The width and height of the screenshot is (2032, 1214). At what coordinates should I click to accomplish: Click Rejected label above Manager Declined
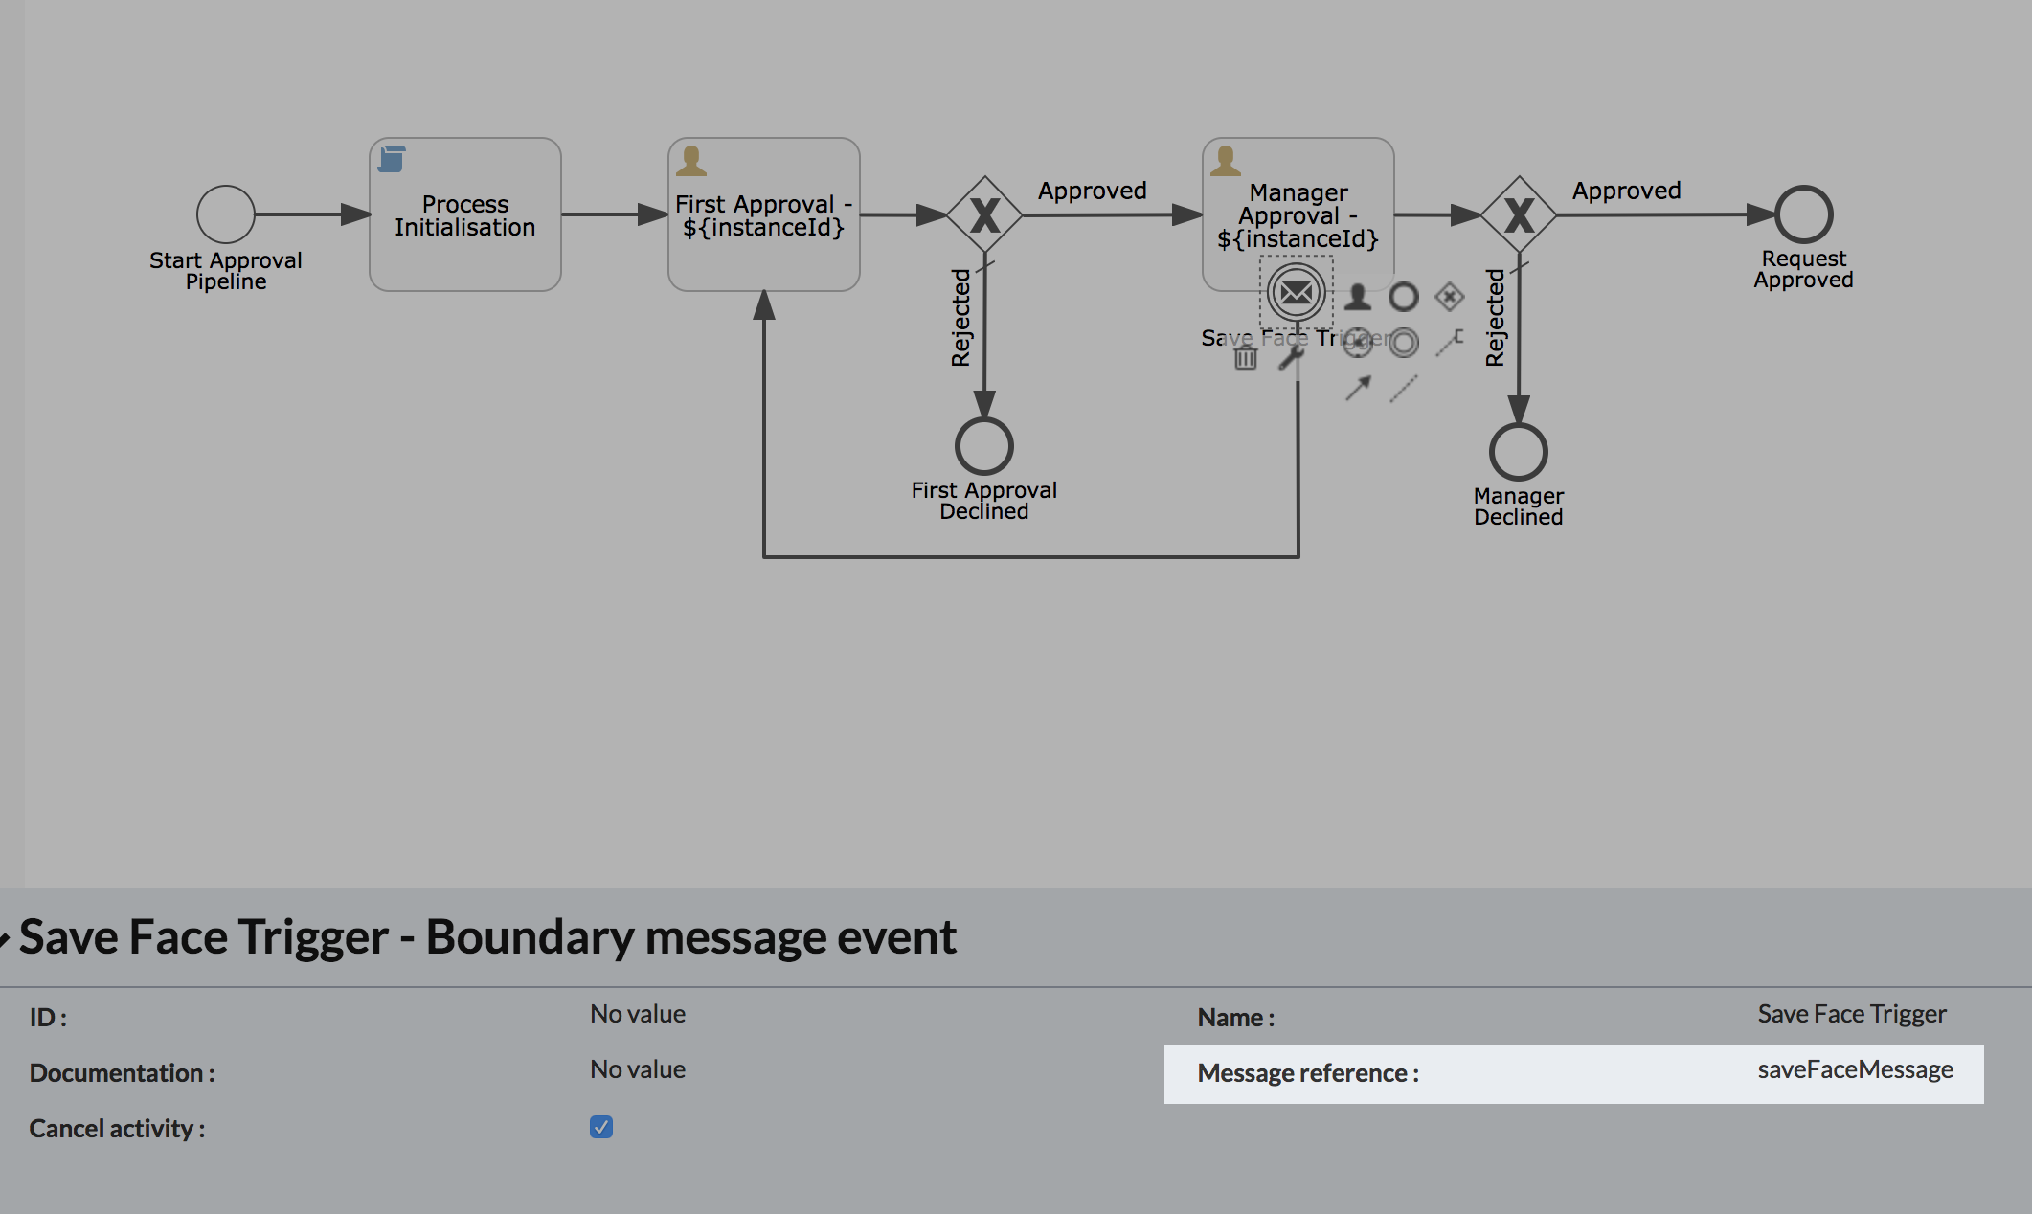pos(1495,317)
